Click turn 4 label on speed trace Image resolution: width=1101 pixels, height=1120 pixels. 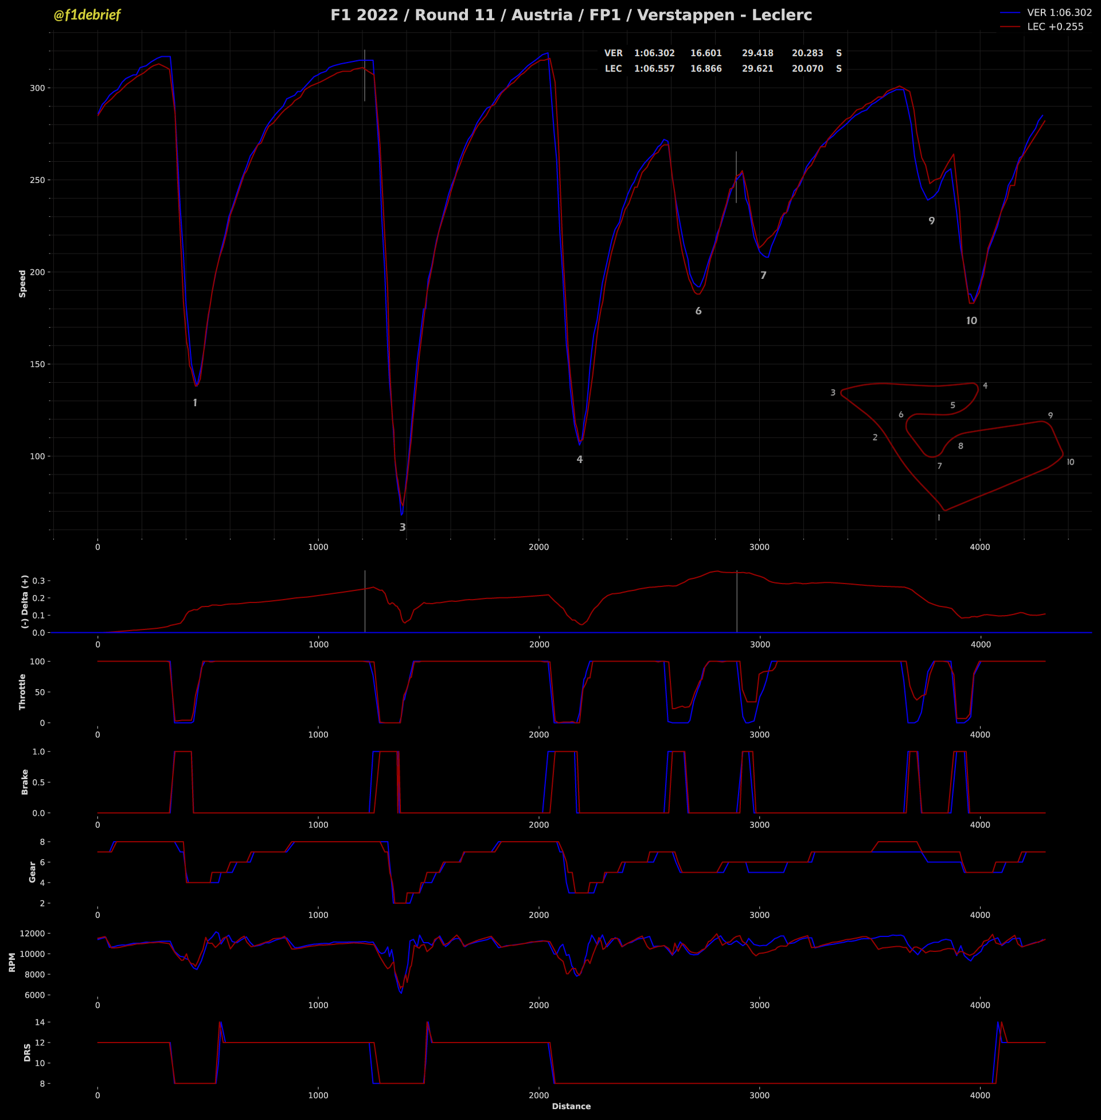(579, 460)
